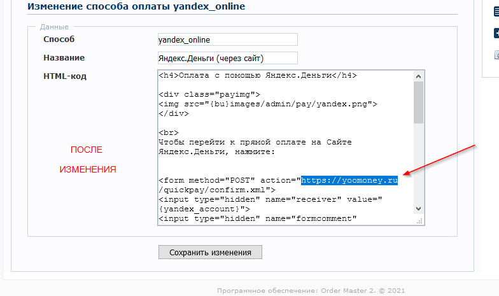
Task: Click the Название field label
Action: click(x=64, y=57)
